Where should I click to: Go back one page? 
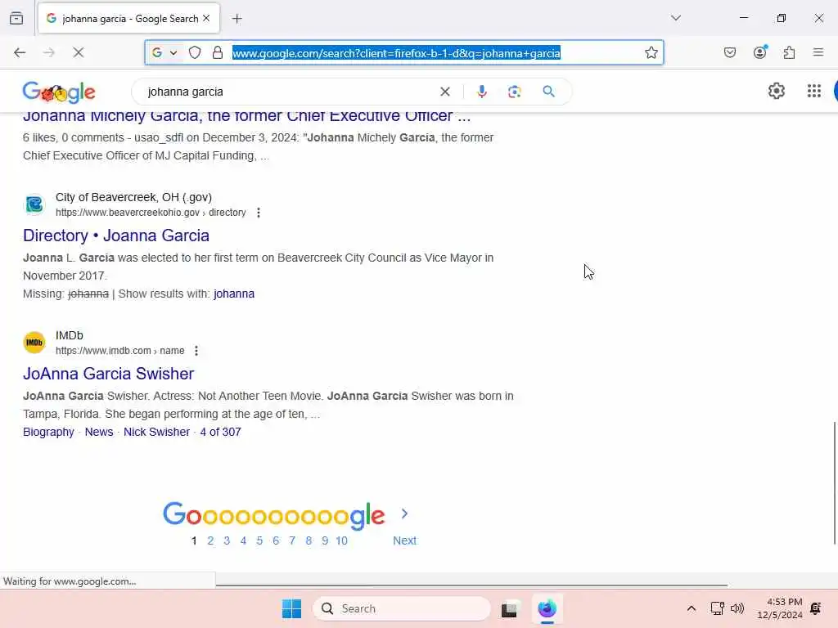(x=20, y=52)
